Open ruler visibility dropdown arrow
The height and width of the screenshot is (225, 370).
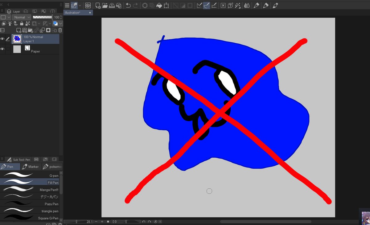(x=50, y=24)
